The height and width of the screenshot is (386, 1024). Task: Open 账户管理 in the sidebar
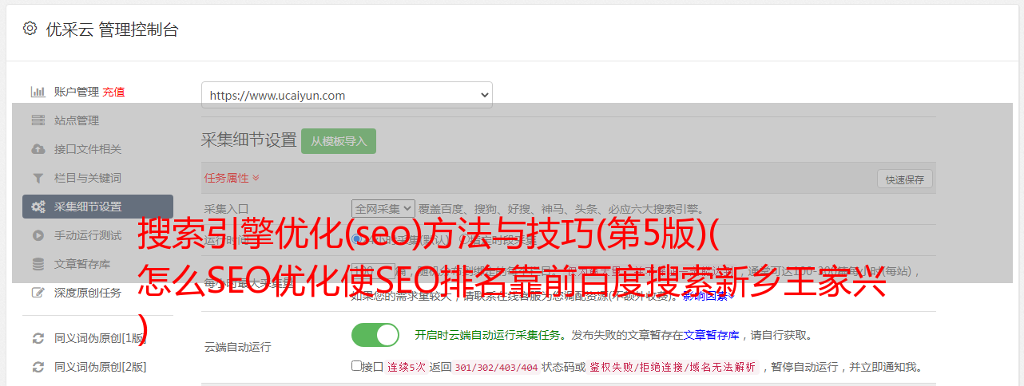(x=77, y=92)
